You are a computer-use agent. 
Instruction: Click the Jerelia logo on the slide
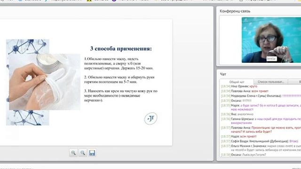click(x=150, y=118)
